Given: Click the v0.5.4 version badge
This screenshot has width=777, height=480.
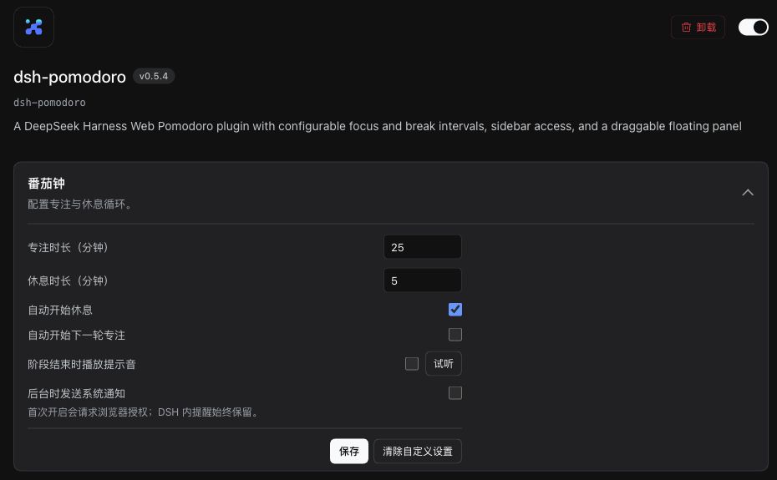Looking at the screenshot, I should coord(154,76).
